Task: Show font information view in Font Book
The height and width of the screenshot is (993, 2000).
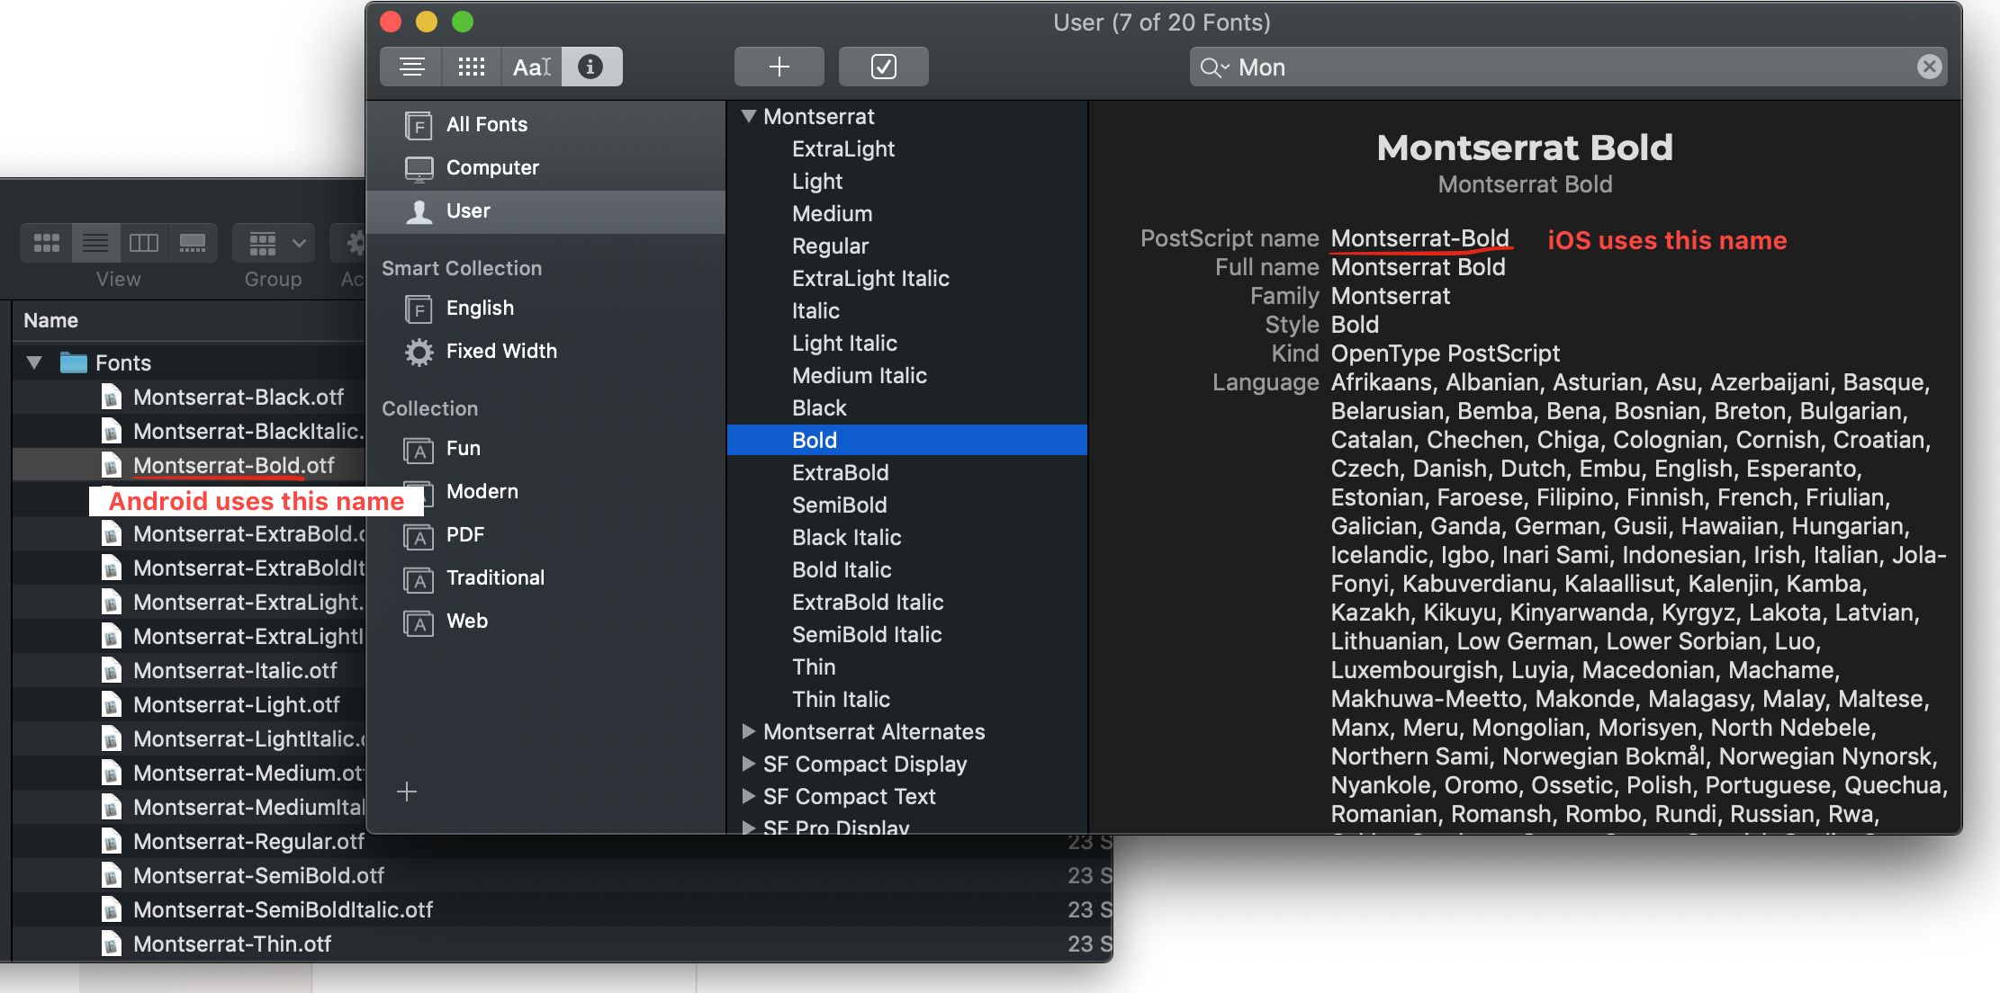Action: point(591,67)
